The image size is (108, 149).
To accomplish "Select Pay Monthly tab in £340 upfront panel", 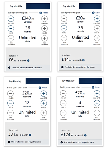I will (16, 6).
